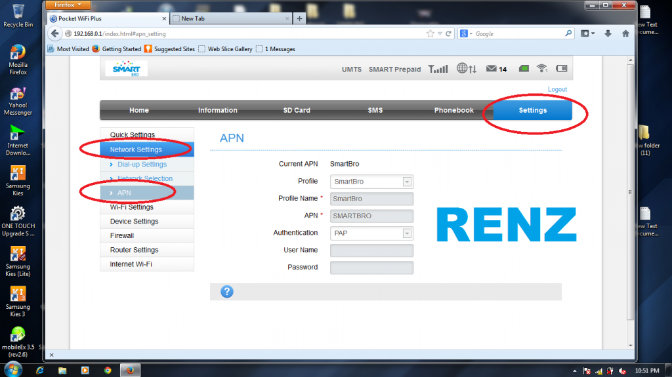This screenshot has height=377, width=672.
Task: Select the Settings tab
Action: coord(533,110)
